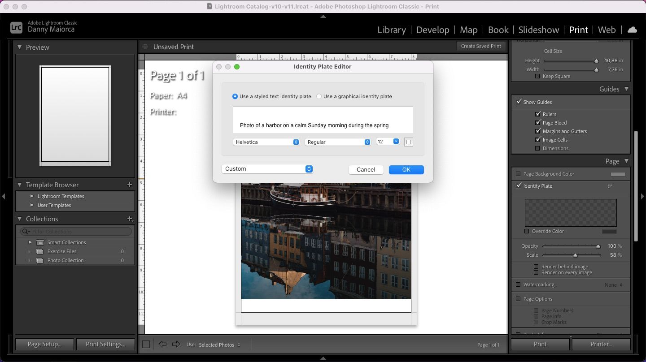Click the filmstrip toggle square in toolbar
Viewport: 646px width, 362px height.
pyautogui.click(x=146, y=344)
